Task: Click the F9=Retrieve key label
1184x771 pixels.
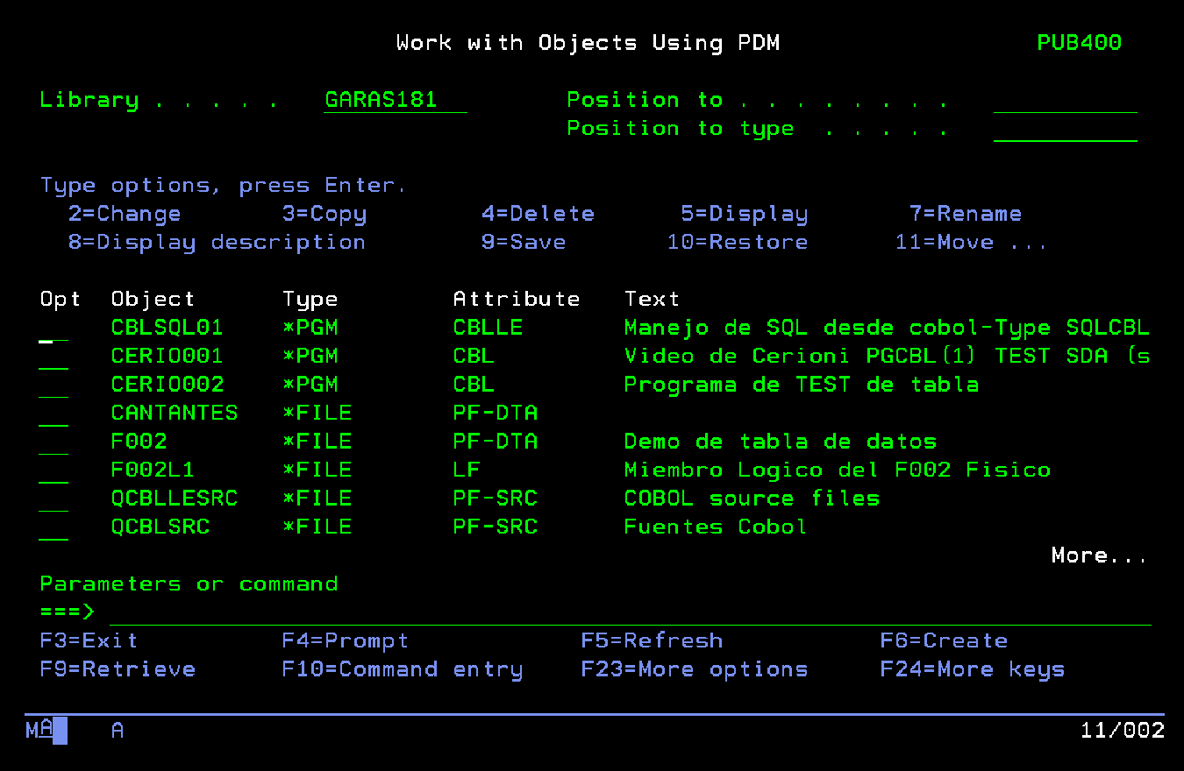Action: coord(118,669)
